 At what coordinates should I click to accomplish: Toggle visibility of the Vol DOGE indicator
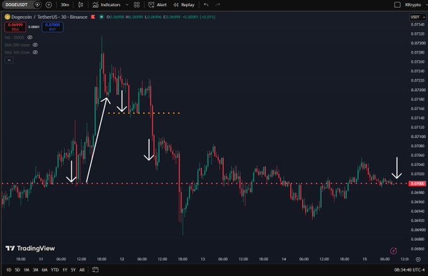[x=30, y=37]
